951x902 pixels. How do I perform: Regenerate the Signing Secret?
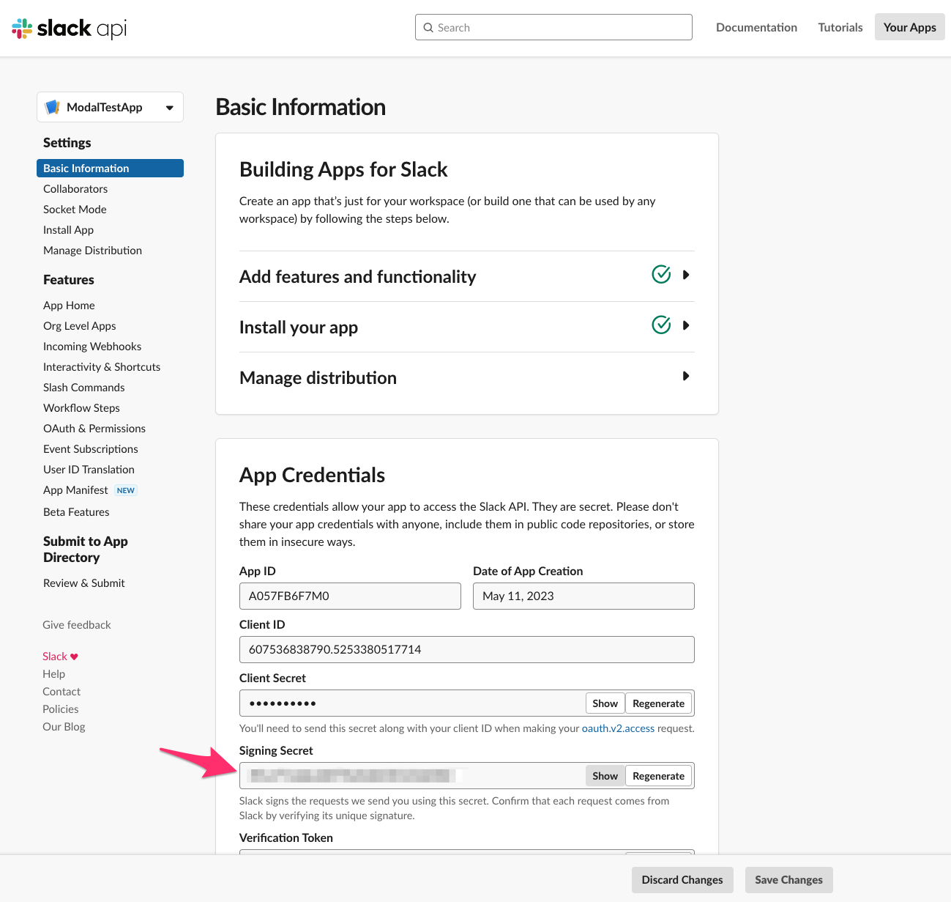click(x=657, y=775)
